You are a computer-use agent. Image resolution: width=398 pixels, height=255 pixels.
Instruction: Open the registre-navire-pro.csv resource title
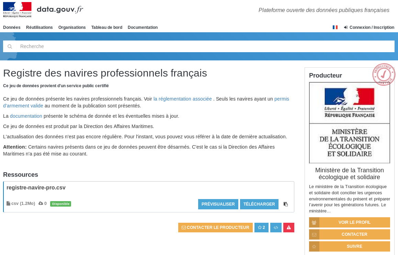(x=36, y=188)
